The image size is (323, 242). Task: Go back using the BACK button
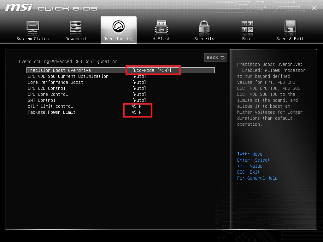click(216, 58)
